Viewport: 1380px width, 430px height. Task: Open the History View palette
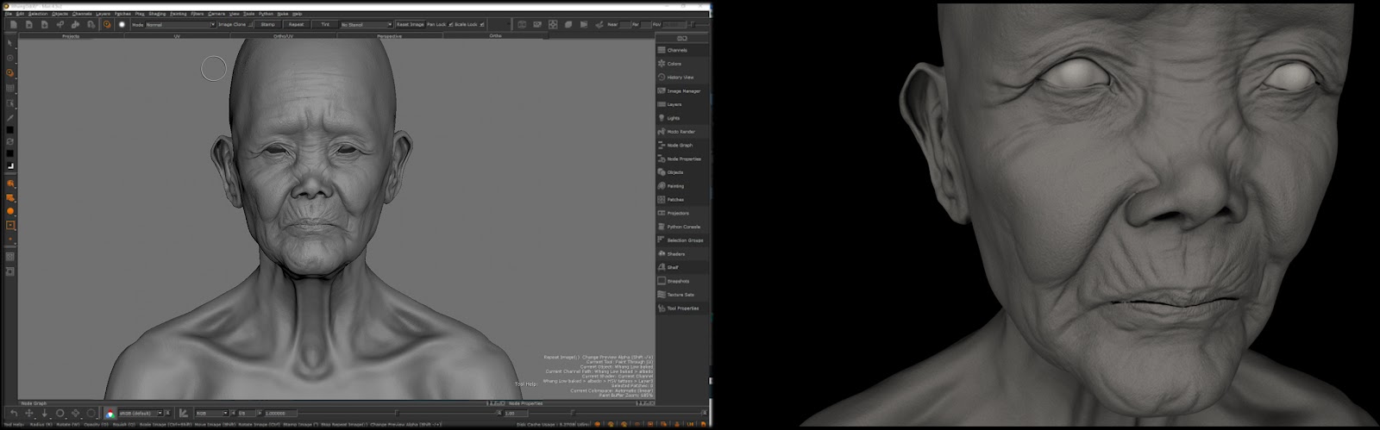[x=684, y=78]
